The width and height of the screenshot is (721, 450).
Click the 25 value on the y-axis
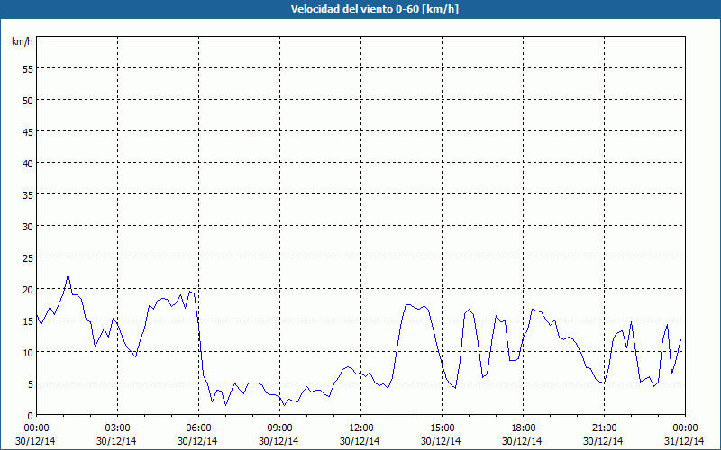tap(28, 257)
